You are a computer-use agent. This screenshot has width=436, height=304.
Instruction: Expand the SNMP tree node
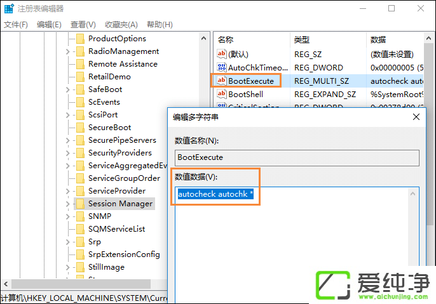68,216
